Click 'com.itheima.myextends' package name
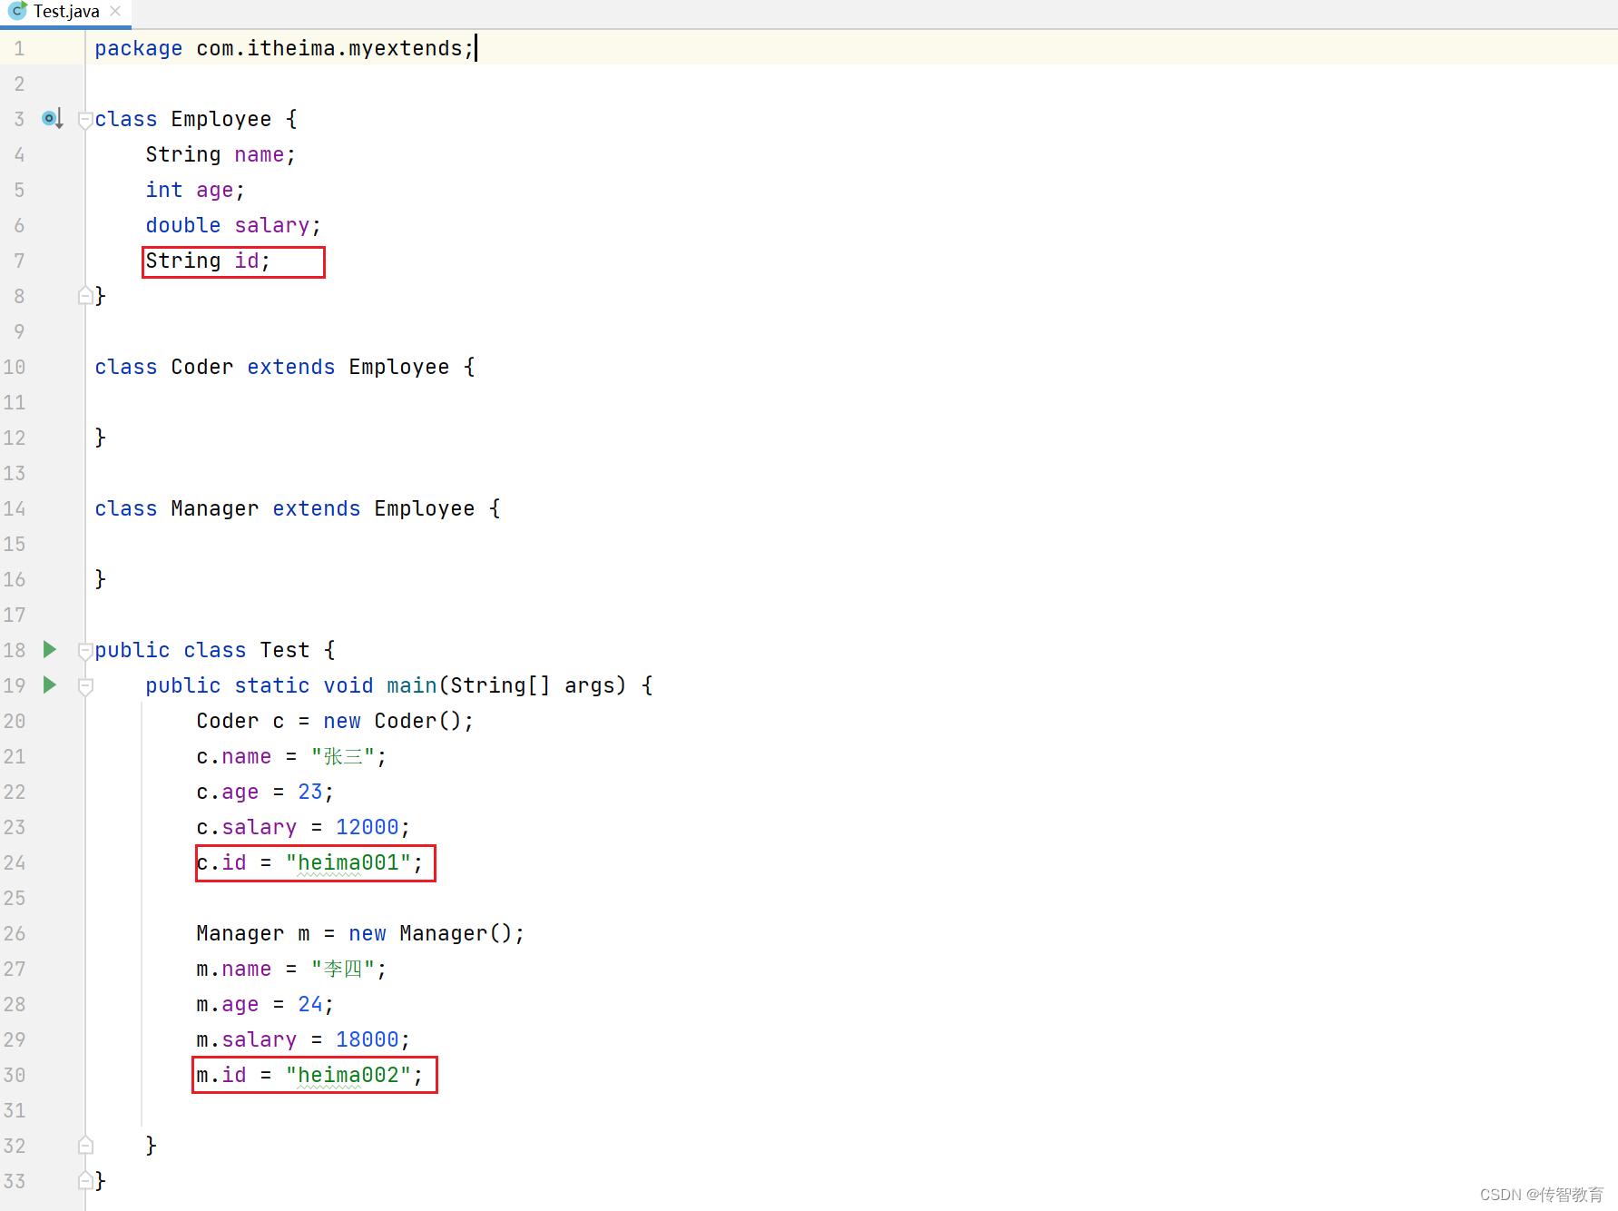This screenshot has width=1618, height=1211. coord(329,48)
